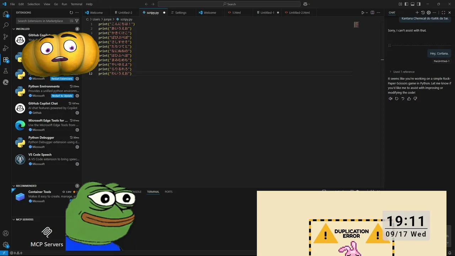
Task: Open gear menu for GitHub Copilot Chat
Action: [77, 113]
